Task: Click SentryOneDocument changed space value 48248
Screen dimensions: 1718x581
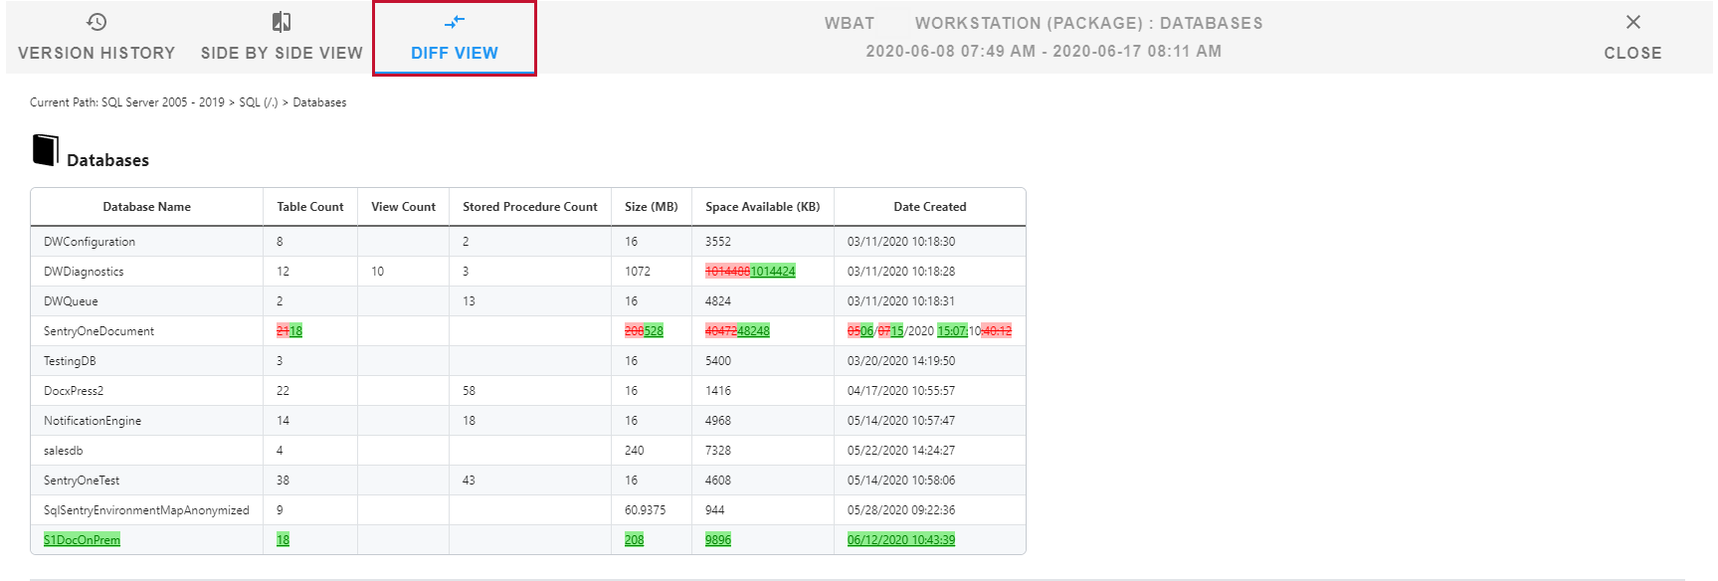Action: [x=753, y=331]
